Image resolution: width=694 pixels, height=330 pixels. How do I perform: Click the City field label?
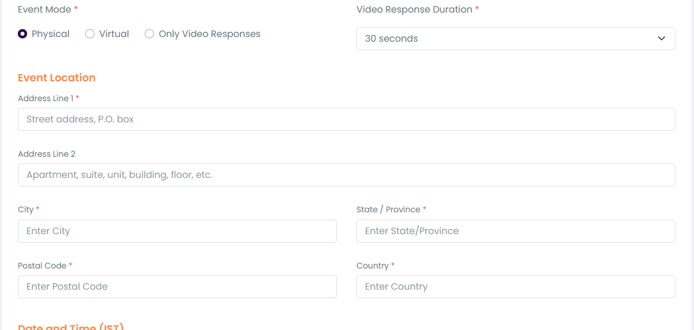click(26, 210)
